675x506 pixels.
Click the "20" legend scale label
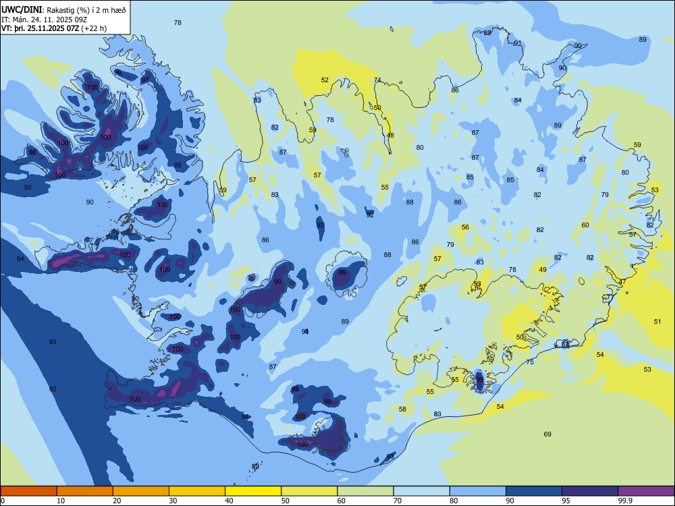point(117,501)
